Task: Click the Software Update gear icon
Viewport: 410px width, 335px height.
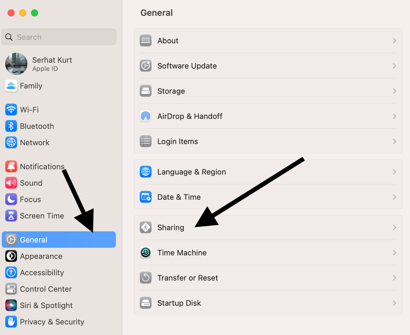Action: pyautogui.click(x=146, y=66)
